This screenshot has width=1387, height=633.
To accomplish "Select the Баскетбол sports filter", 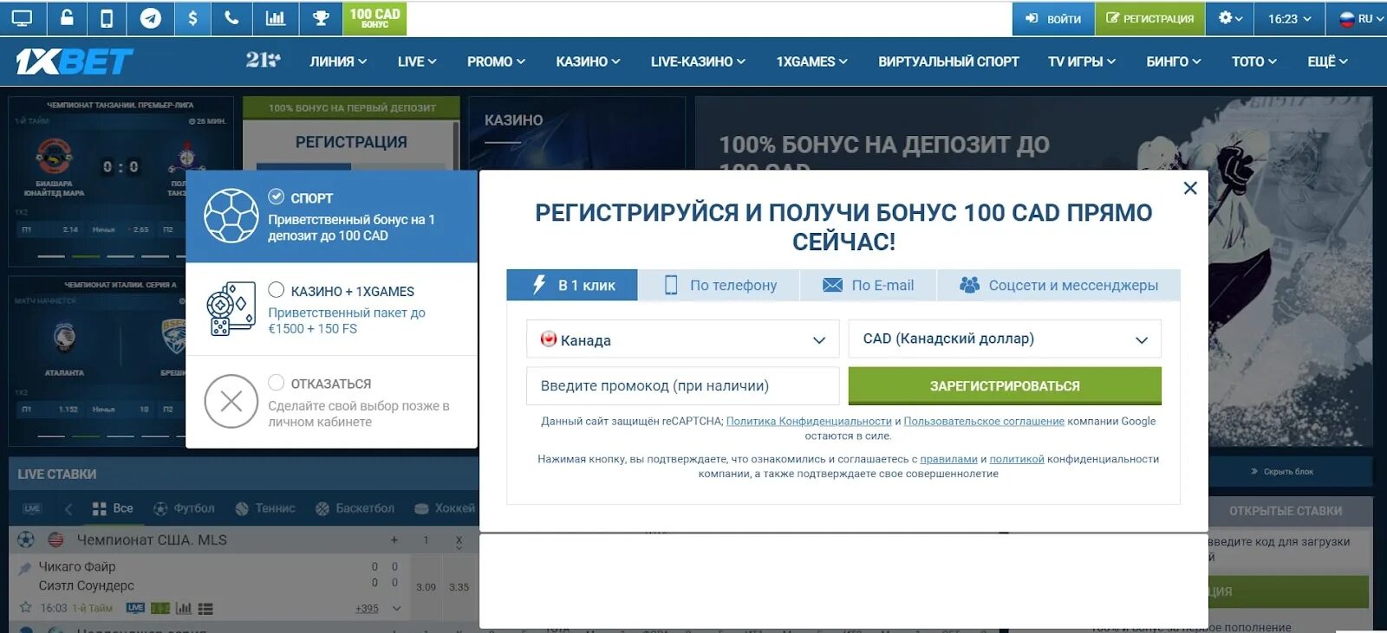I will pos(355,508).
